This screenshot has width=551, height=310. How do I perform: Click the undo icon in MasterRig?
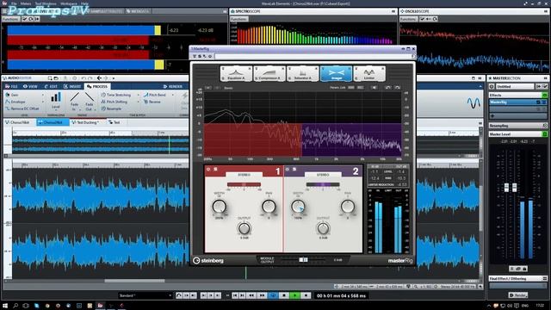(x=387, y=87)
